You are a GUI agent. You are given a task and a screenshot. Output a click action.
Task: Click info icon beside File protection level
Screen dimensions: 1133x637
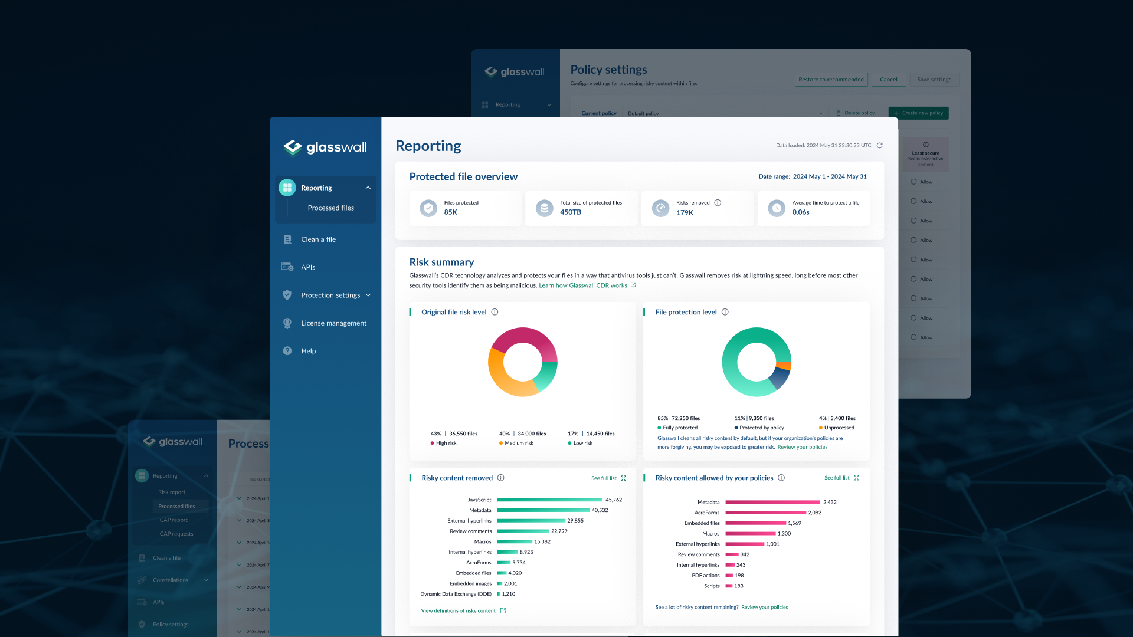[725, 312]
